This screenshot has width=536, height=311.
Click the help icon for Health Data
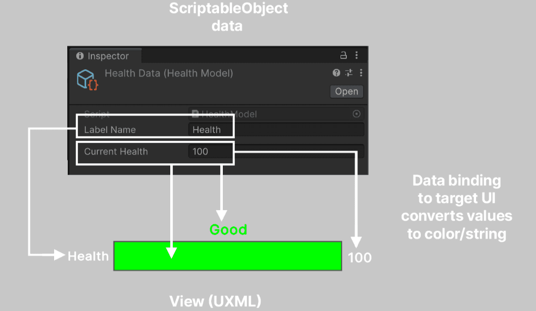(336, 73)
